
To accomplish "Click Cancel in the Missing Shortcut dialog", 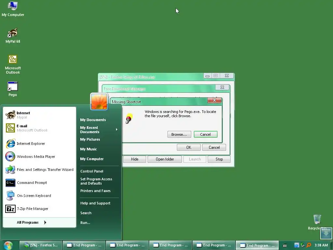I will [206, 134].
